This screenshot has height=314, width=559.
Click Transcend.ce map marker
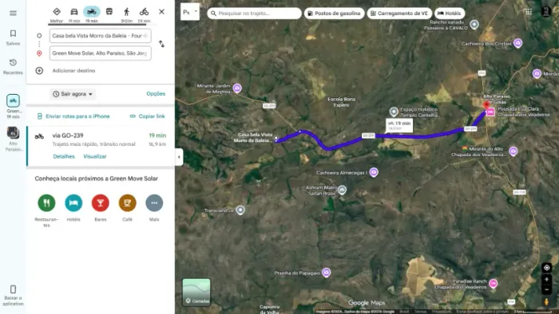pyautogui.click(x=240, y=210)
